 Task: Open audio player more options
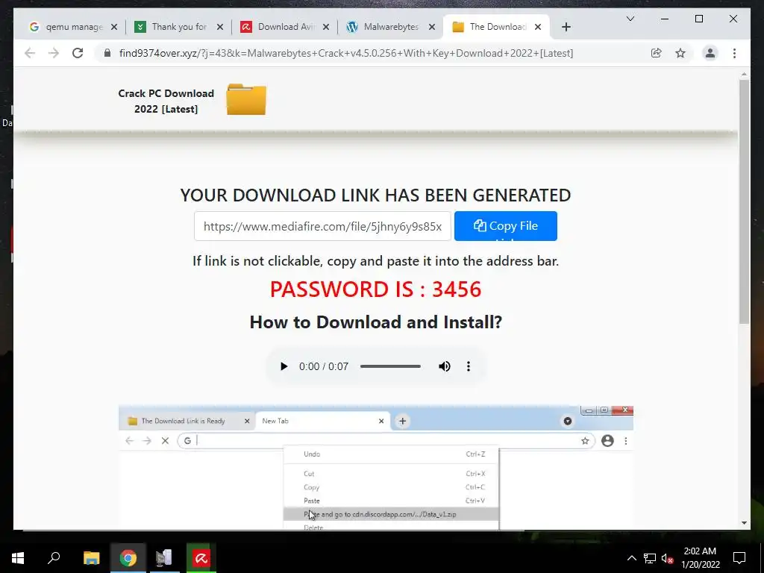tap(469, 366)
